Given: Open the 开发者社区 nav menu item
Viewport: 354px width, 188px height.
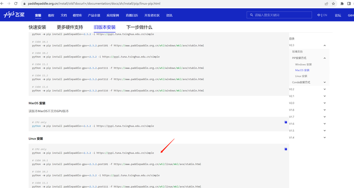Looking at the screenshot, I should click(152, 15).
